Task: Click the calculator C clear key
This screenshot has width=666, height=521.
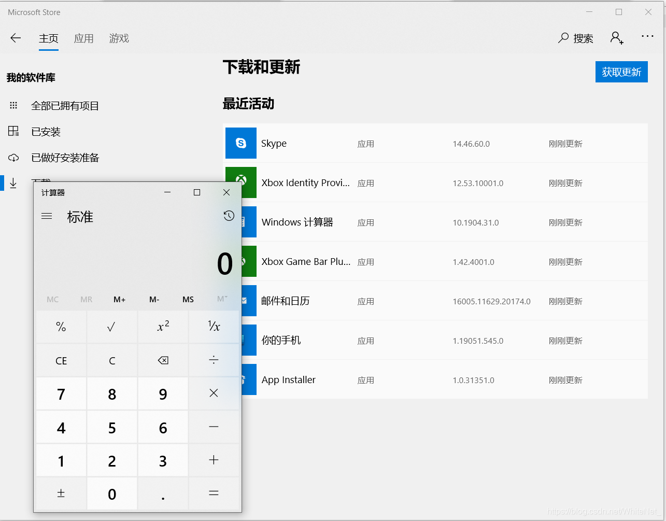Action: click(112, 360)
